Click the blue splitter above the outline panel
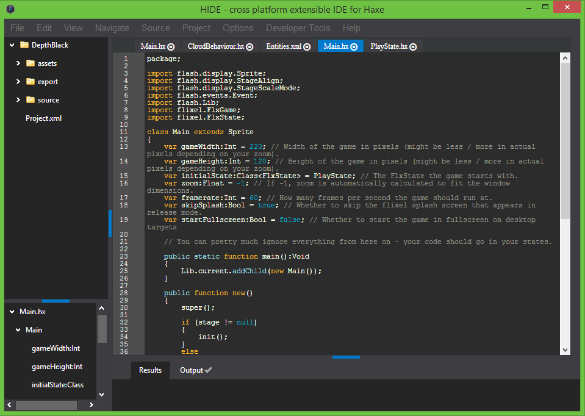Screen dimensions: 585x416 pos(56,301)
